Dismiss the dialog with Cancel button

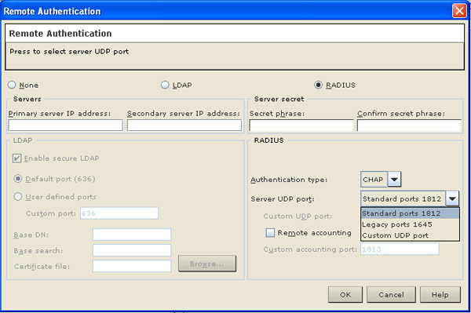point(391,295)
